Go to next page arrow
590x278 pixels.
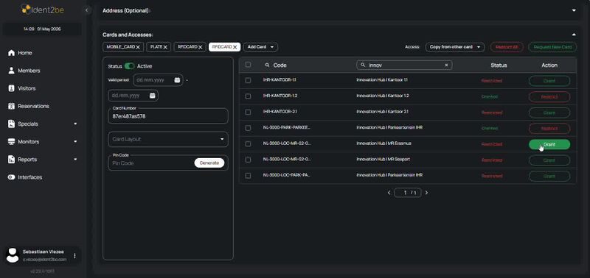pos(426,193)
